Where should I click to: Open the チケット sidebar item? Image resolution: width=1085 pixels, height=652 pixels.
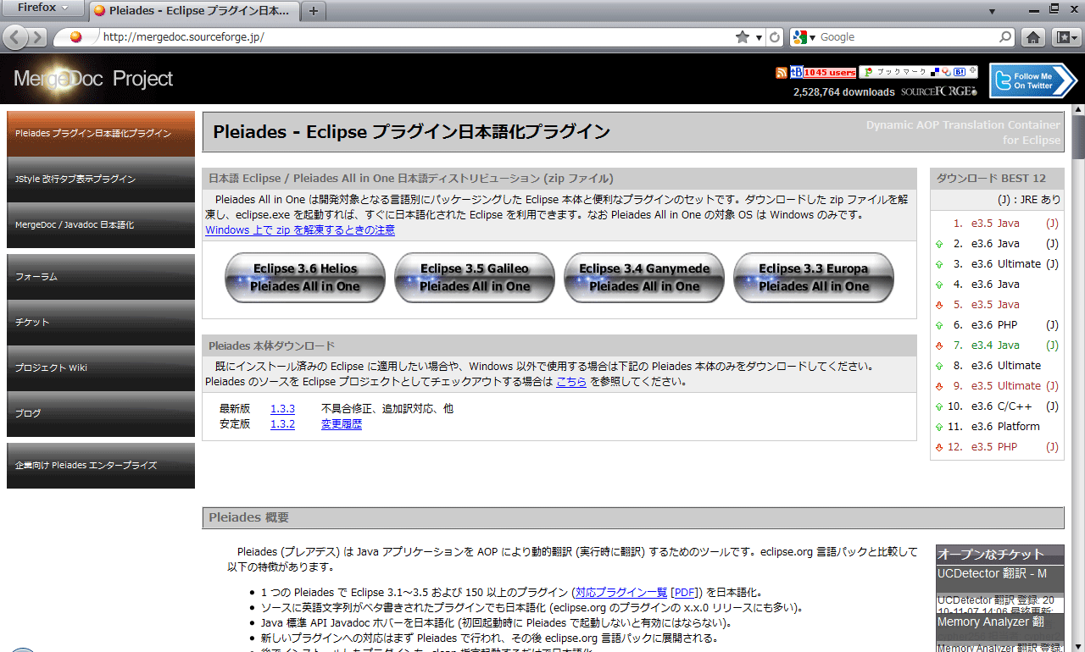[101, 323]
